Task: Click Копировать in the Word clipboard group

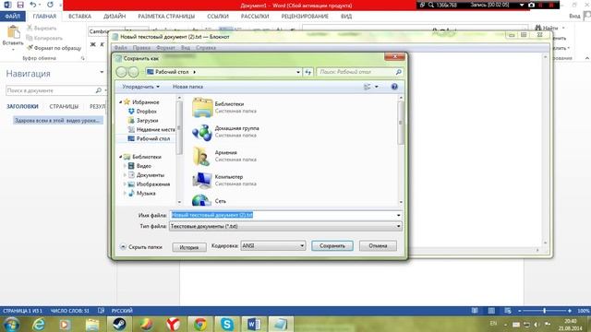Action: (44, 38)
